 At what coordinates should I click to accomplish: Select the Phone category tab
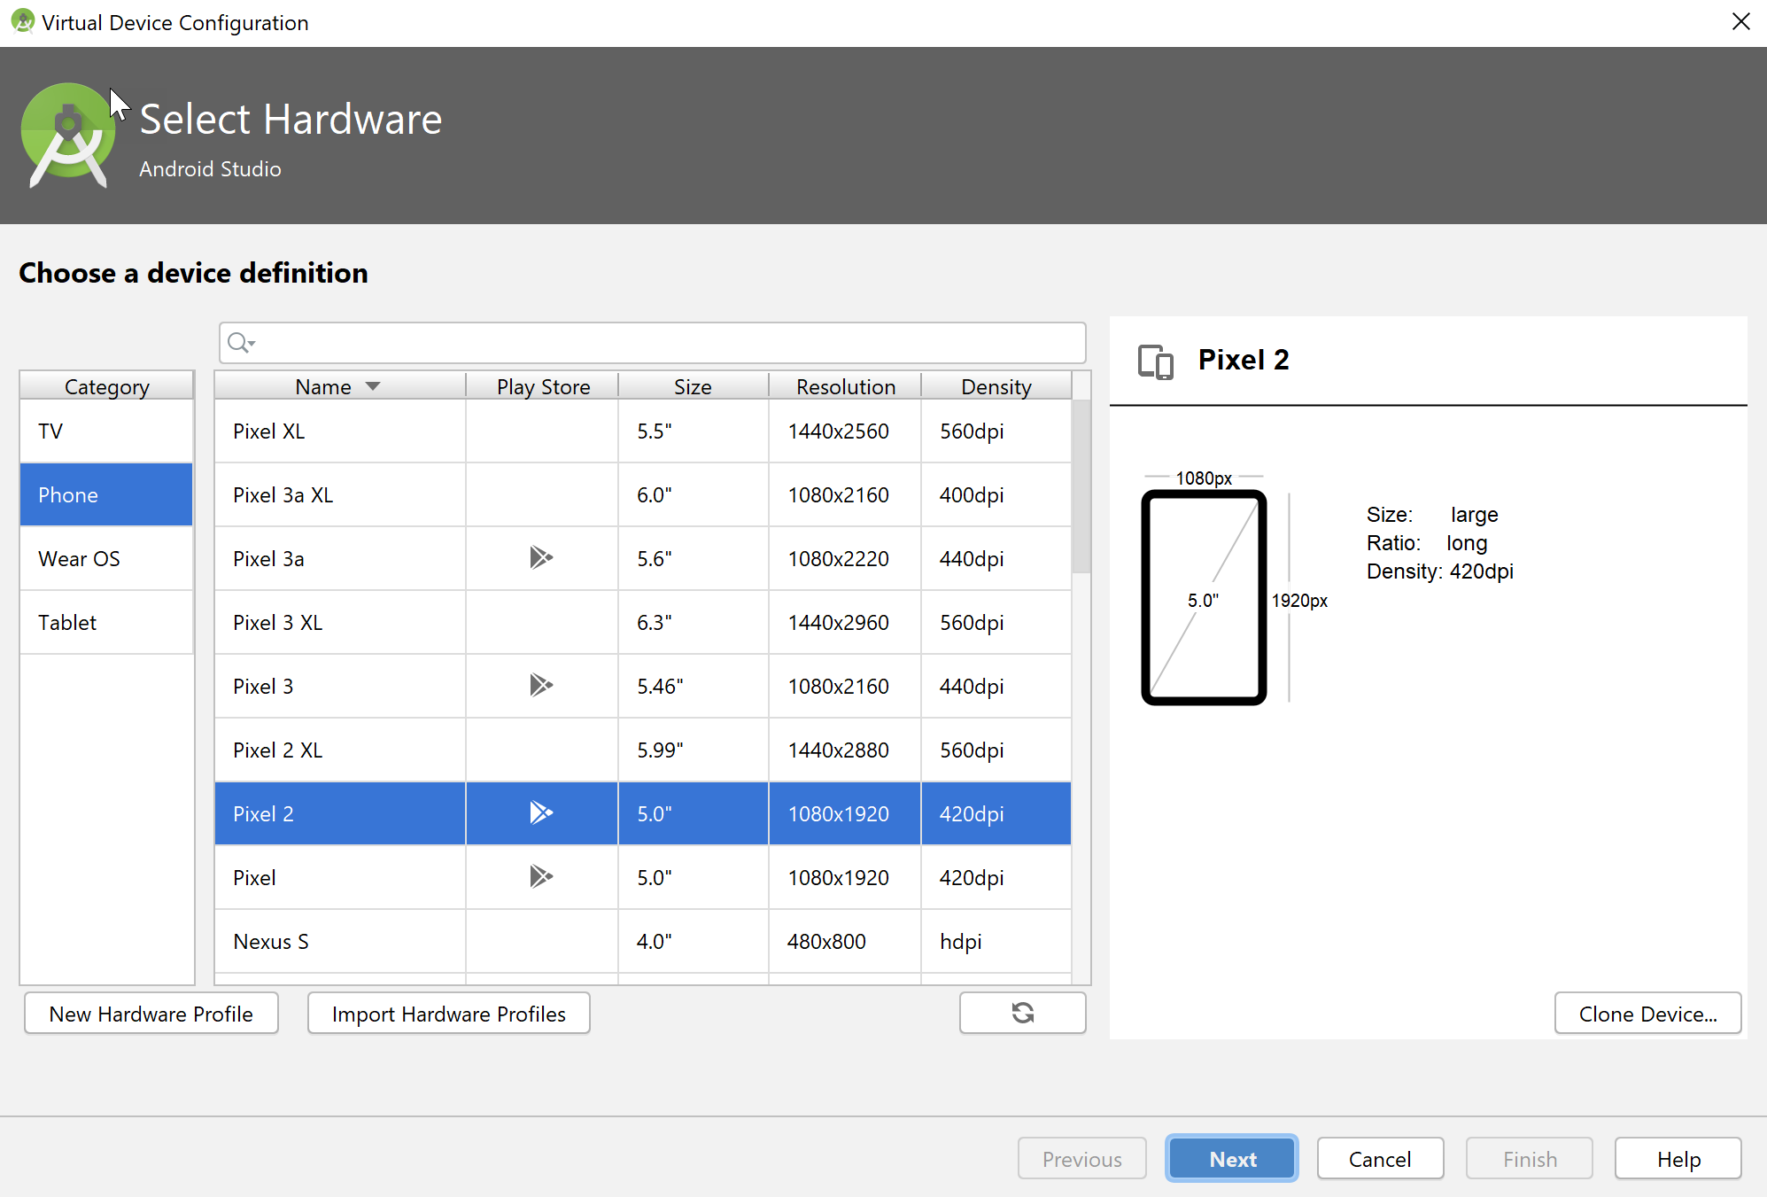coord(105,494)
